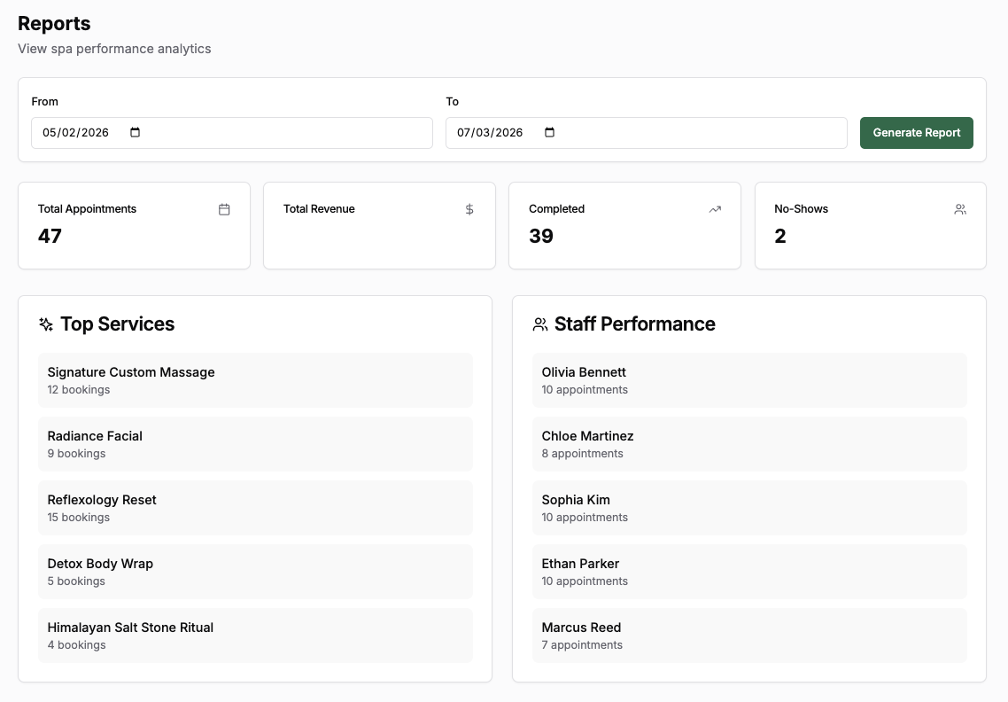Click the calendar icon inside the From field
Screen dimensions: 1008x702
tap(135, 131)
